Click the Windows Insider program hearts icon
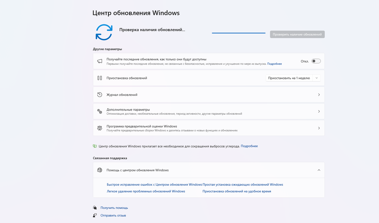The height and width of the screenshot is (223, 379). pos(100,128)
